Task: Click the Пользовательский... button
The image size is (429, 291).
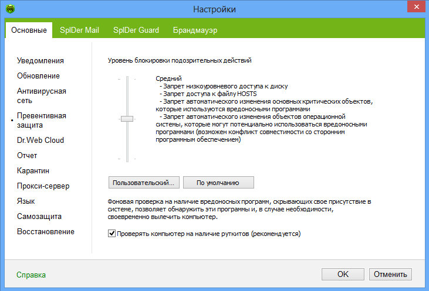Action: 144,183
